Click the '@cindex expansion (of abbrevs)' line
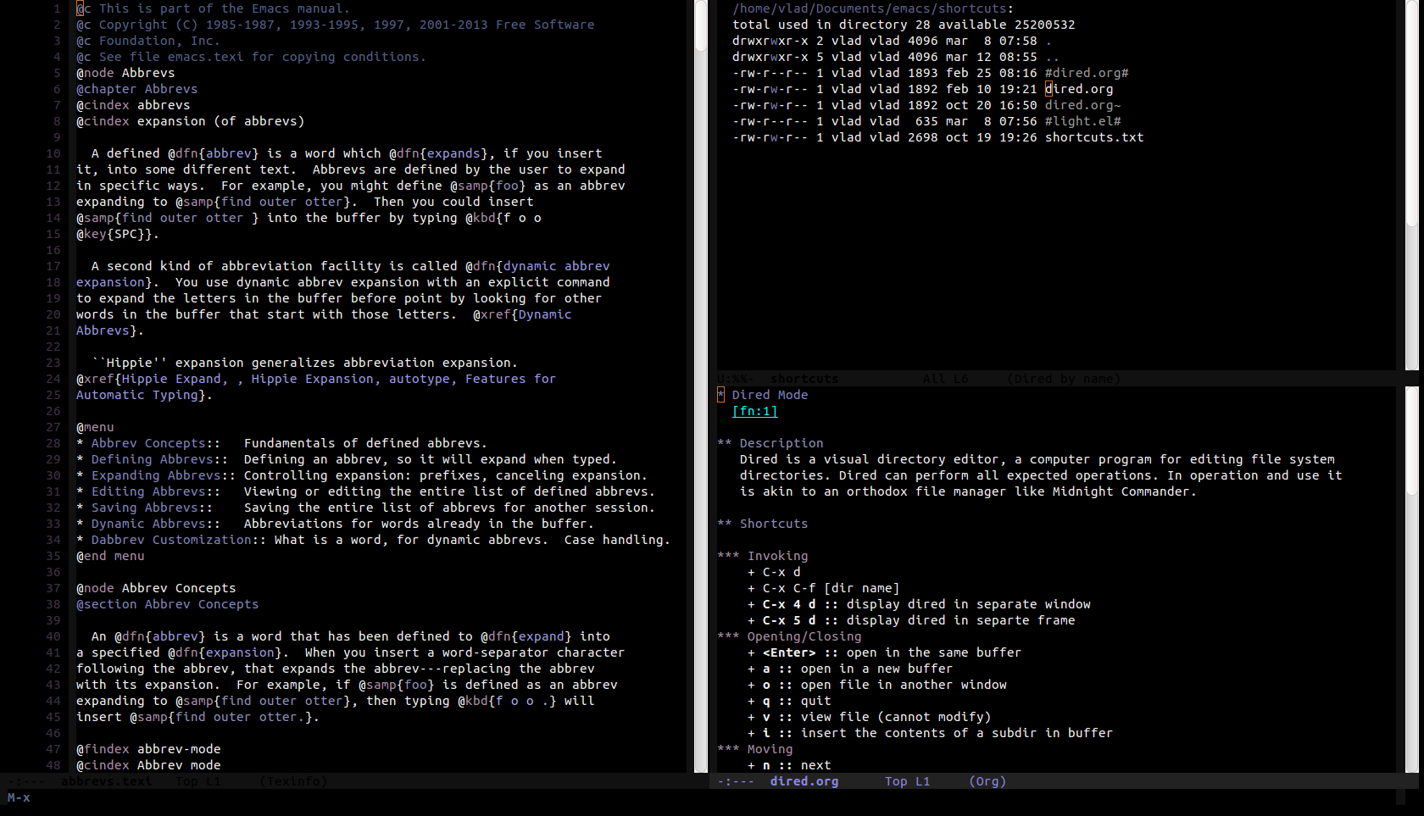The width and height of the screenshot is (1424, 816). pyautogui.click(x=190, y=121)
